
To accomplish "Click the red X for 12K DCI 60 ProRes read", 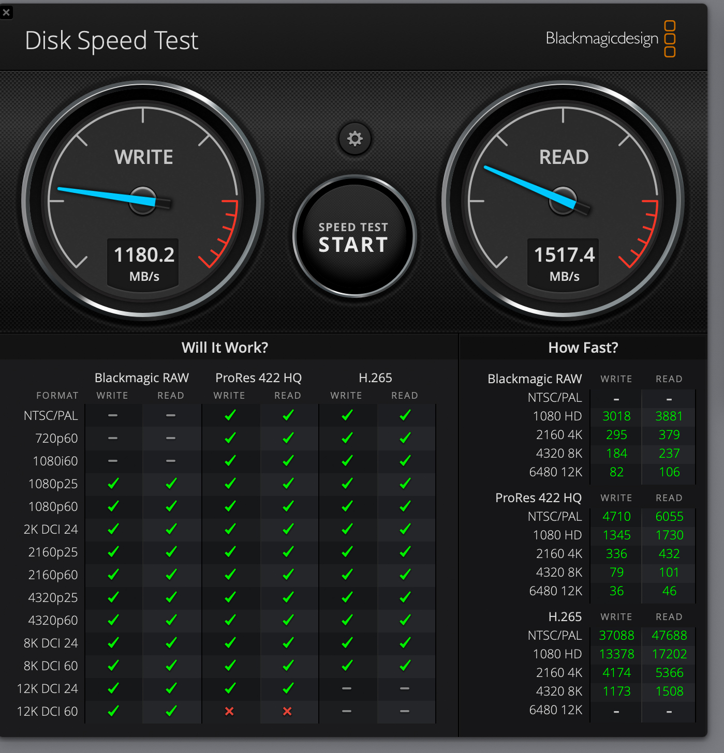I will pos(287,711).
